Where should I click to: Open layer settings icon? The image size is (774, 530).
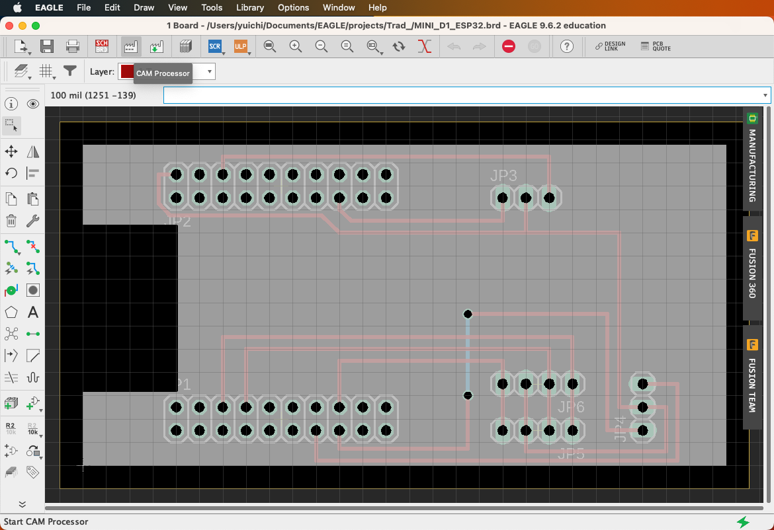21,71
